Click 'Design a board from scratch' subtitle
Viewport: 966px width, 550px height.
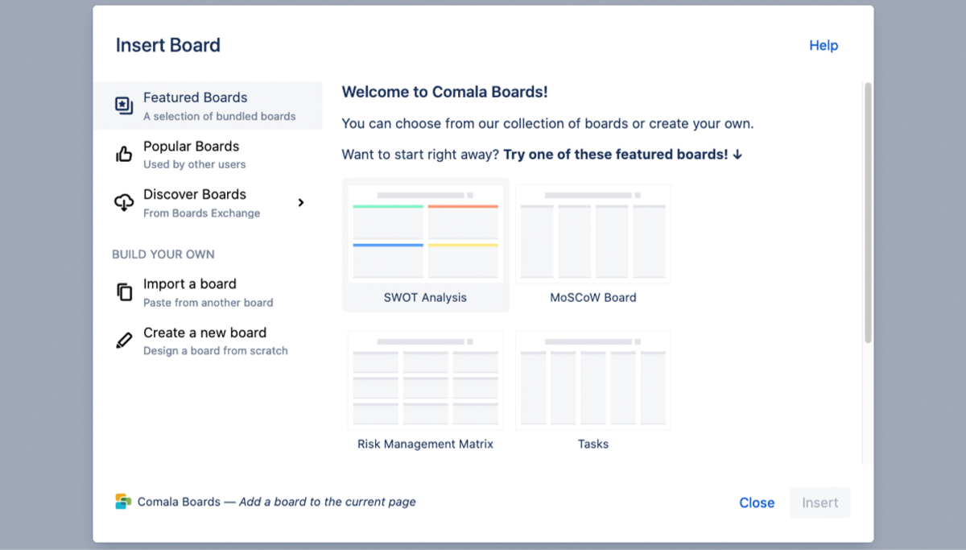(216, 351)
